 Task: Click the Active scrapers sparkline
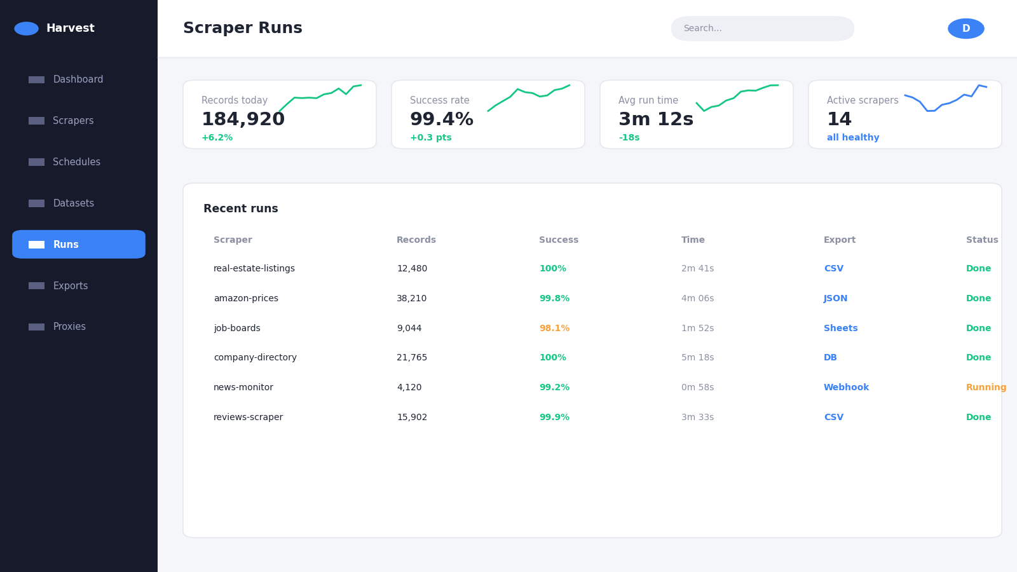(946, 98)
